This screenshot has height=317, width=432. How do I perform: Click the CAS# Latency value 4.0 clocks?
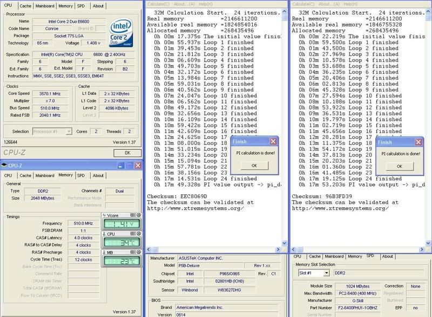(84, 238)
